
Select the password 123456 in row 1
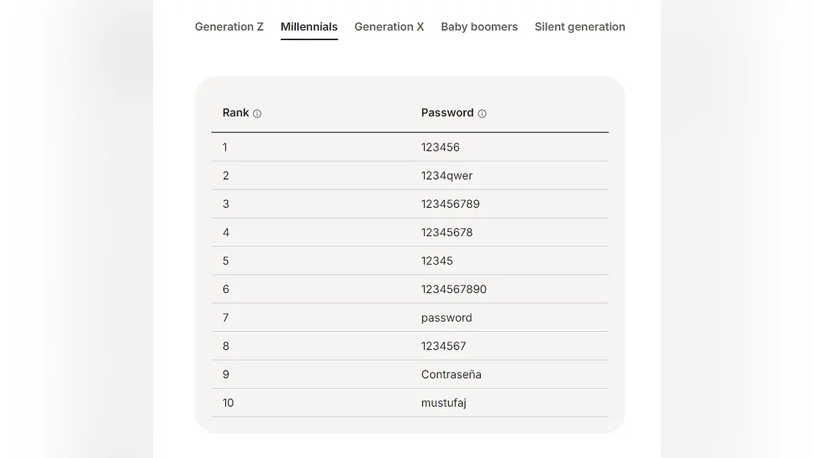(x=440, y=147)
